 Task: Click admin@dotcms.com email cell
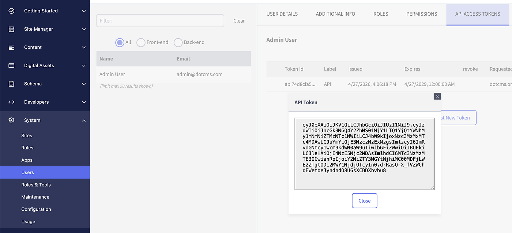click(199, 74)
